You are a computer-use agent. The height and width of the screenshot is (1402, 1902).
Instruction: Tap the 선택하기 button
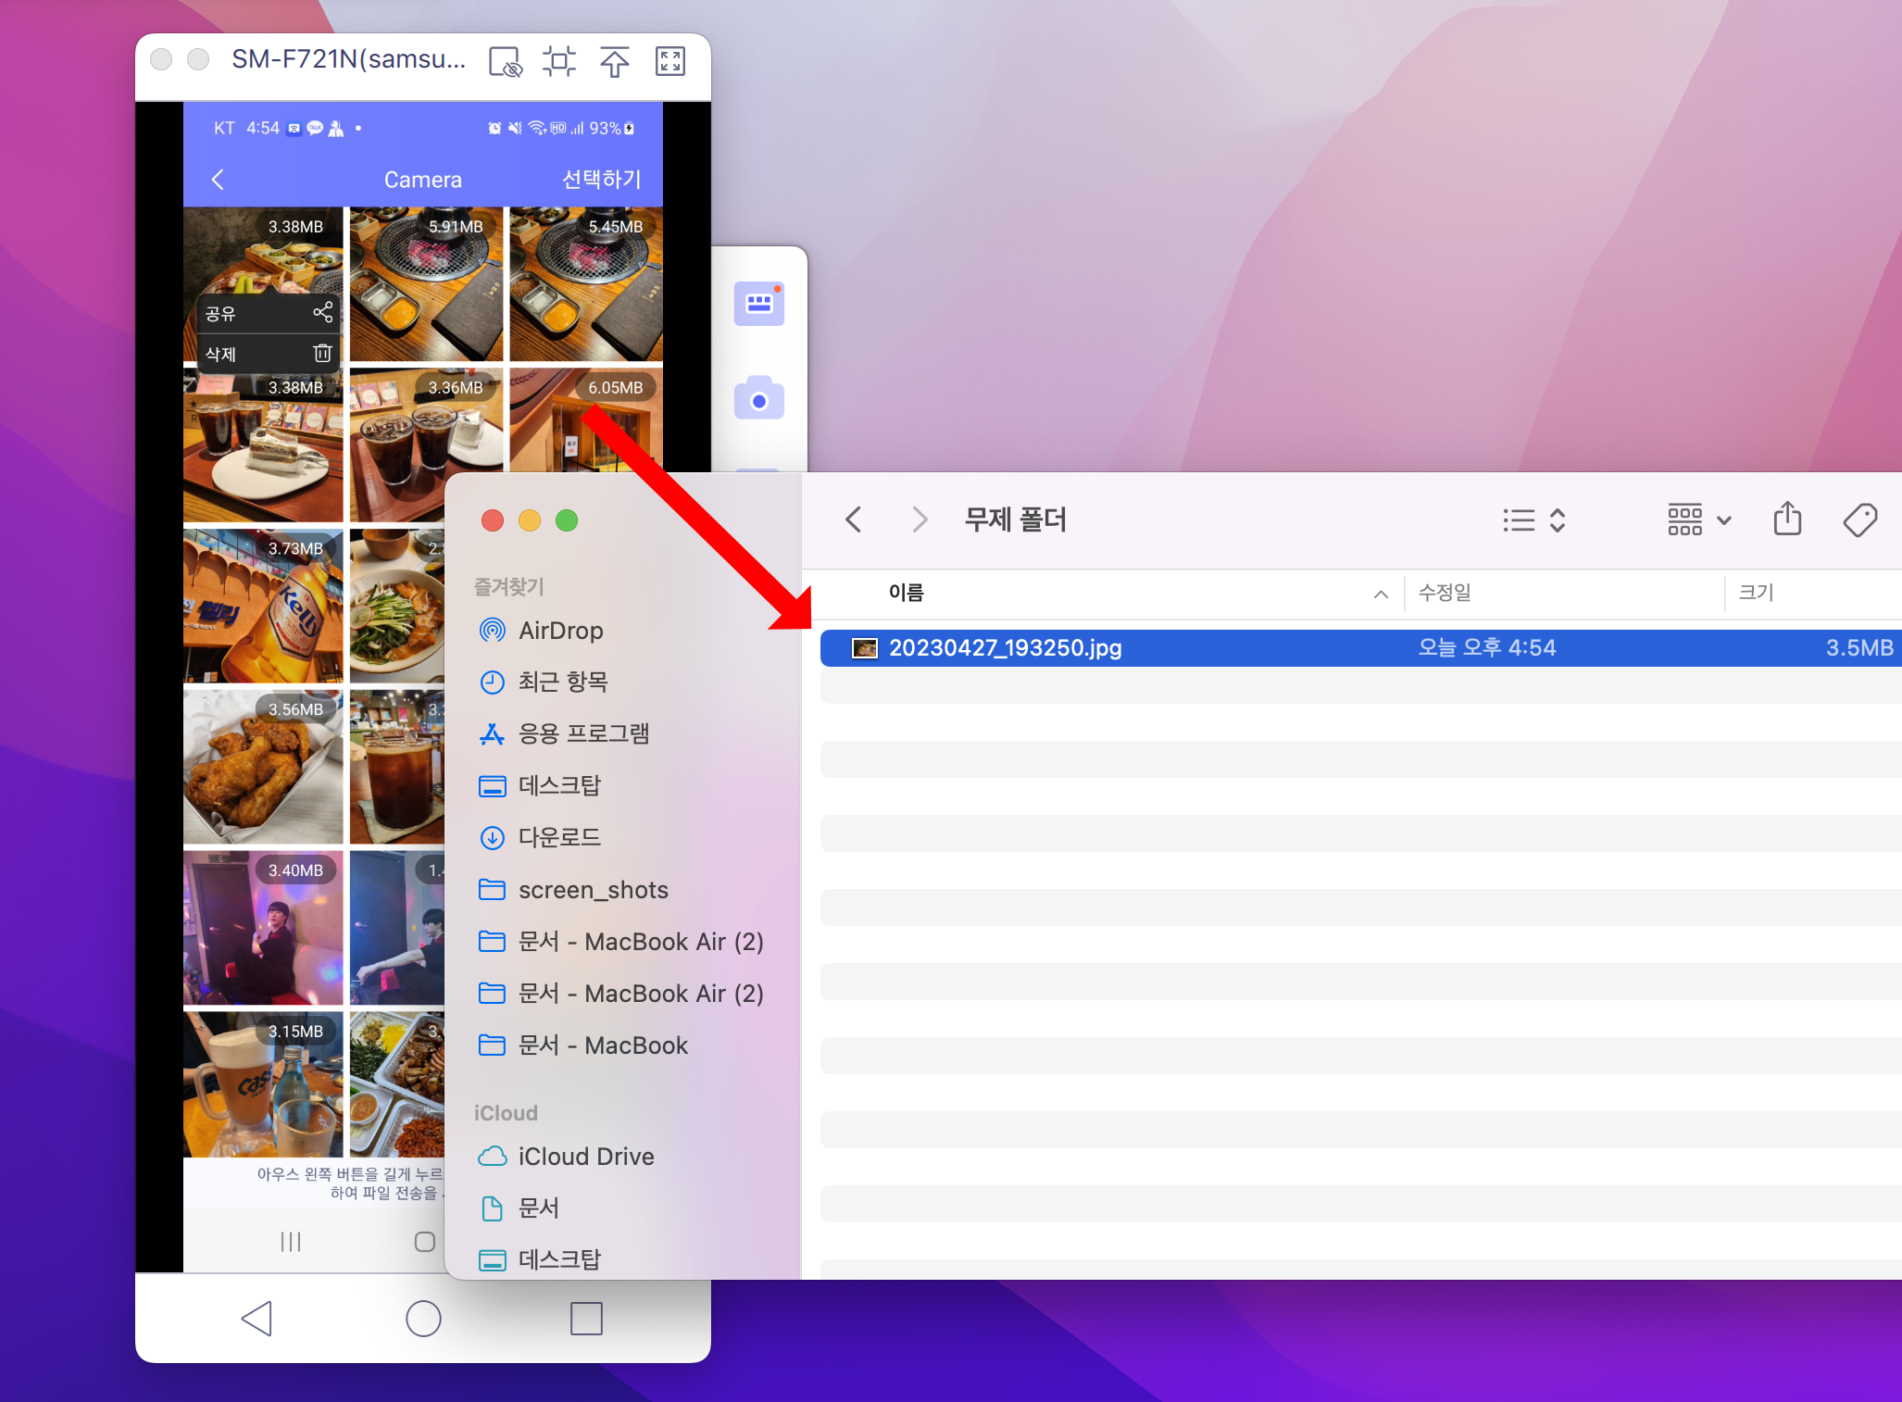(x=602, y=179)
